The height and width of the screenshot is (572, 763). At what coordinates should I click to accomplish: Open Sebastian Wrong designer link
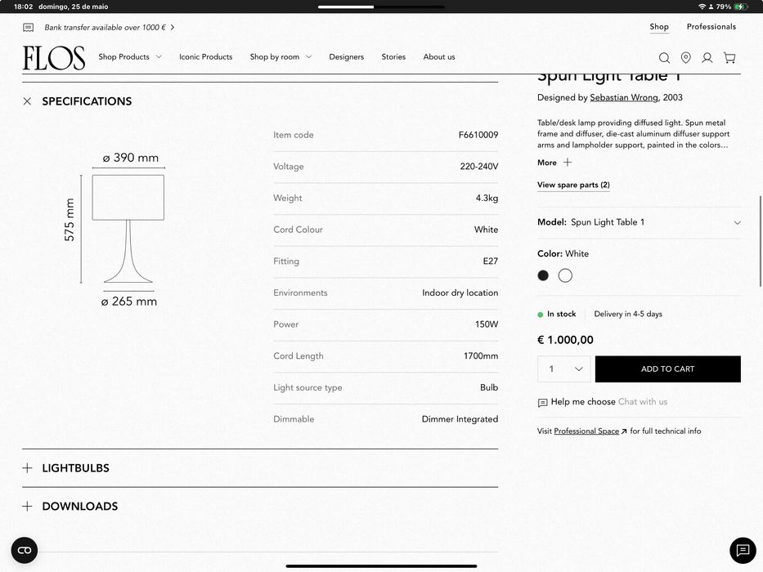pos(625,98)
